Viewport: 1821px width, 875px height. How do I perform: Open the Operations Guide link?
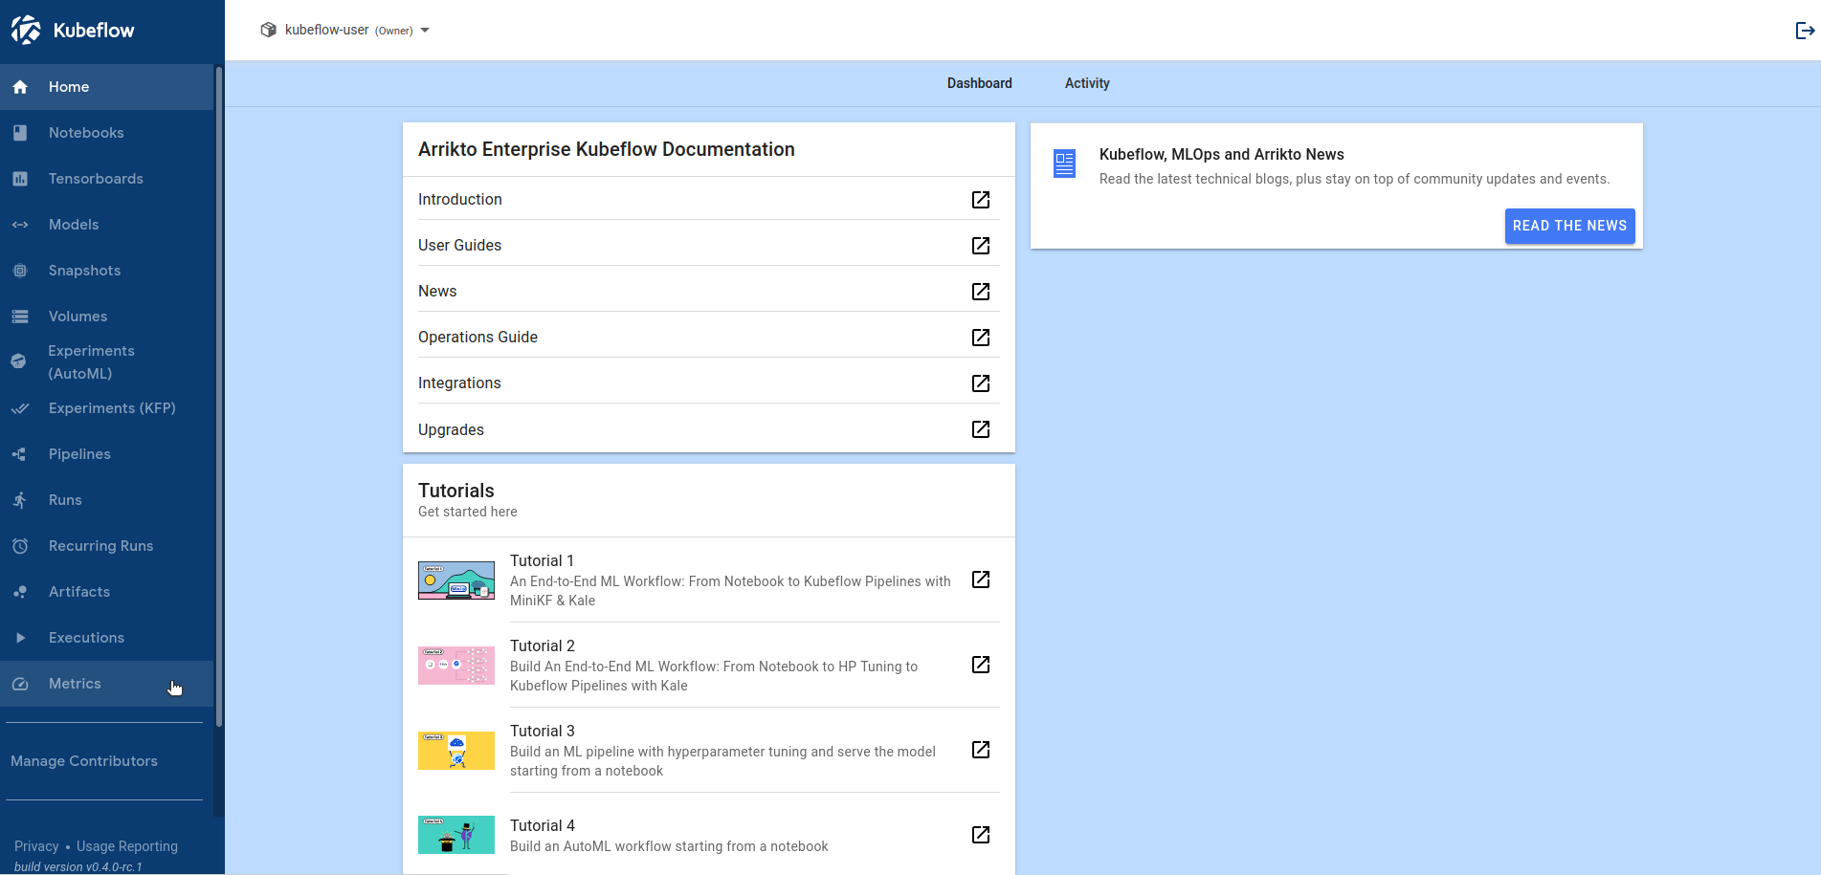477,338
